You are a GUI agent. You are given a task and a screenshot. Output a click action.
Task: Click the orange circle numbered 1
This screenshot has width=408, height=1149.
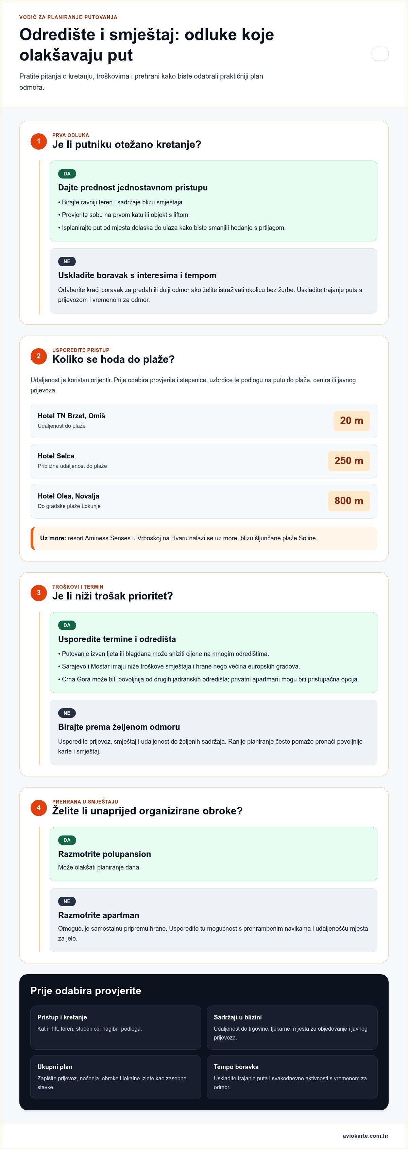pyautogui.click(x=39, y=141)
